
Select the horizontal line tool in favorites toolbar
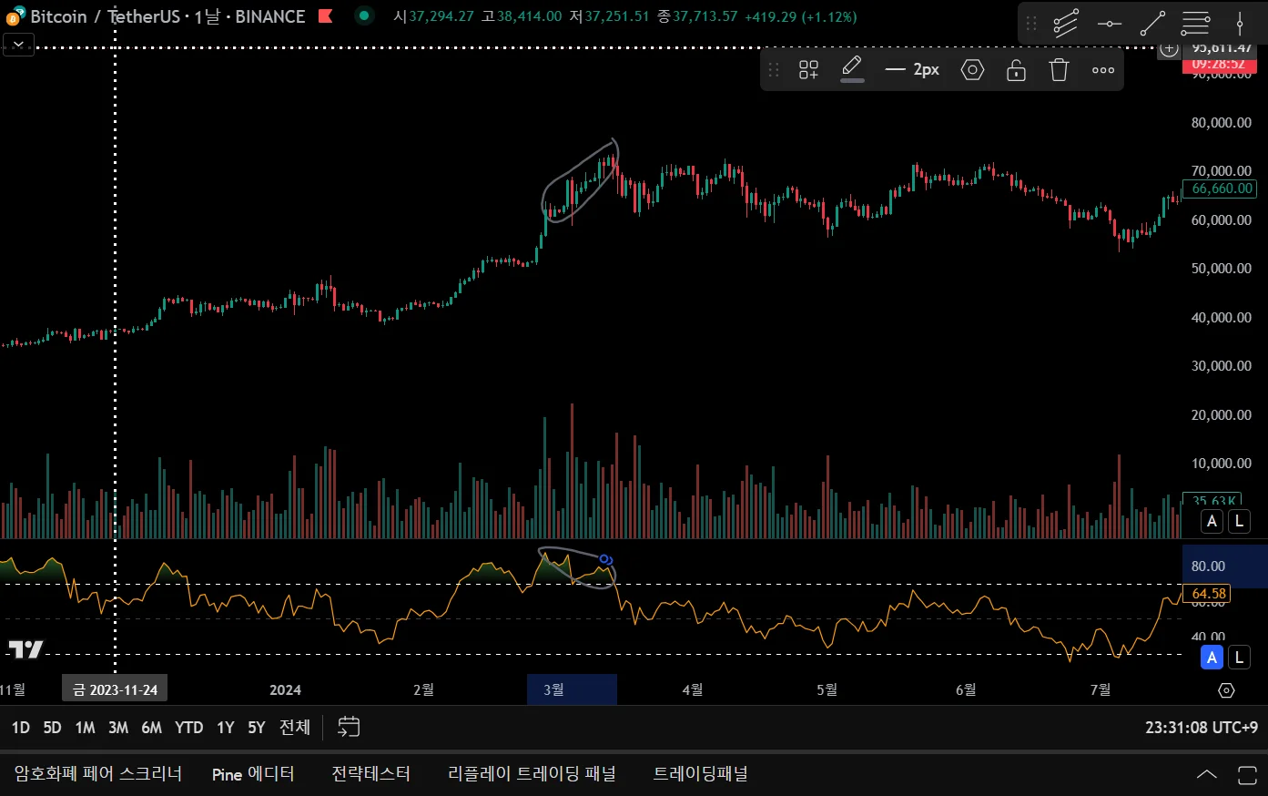tap(1110, 24)
